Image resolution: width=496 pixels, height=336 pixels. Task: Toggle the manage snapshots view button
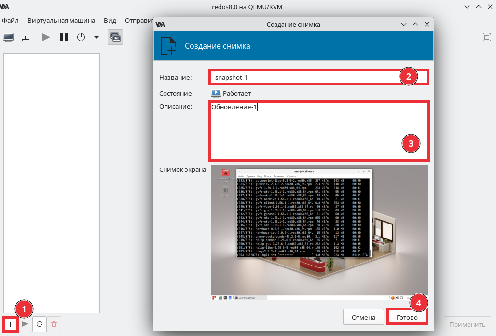click(115, 37)
